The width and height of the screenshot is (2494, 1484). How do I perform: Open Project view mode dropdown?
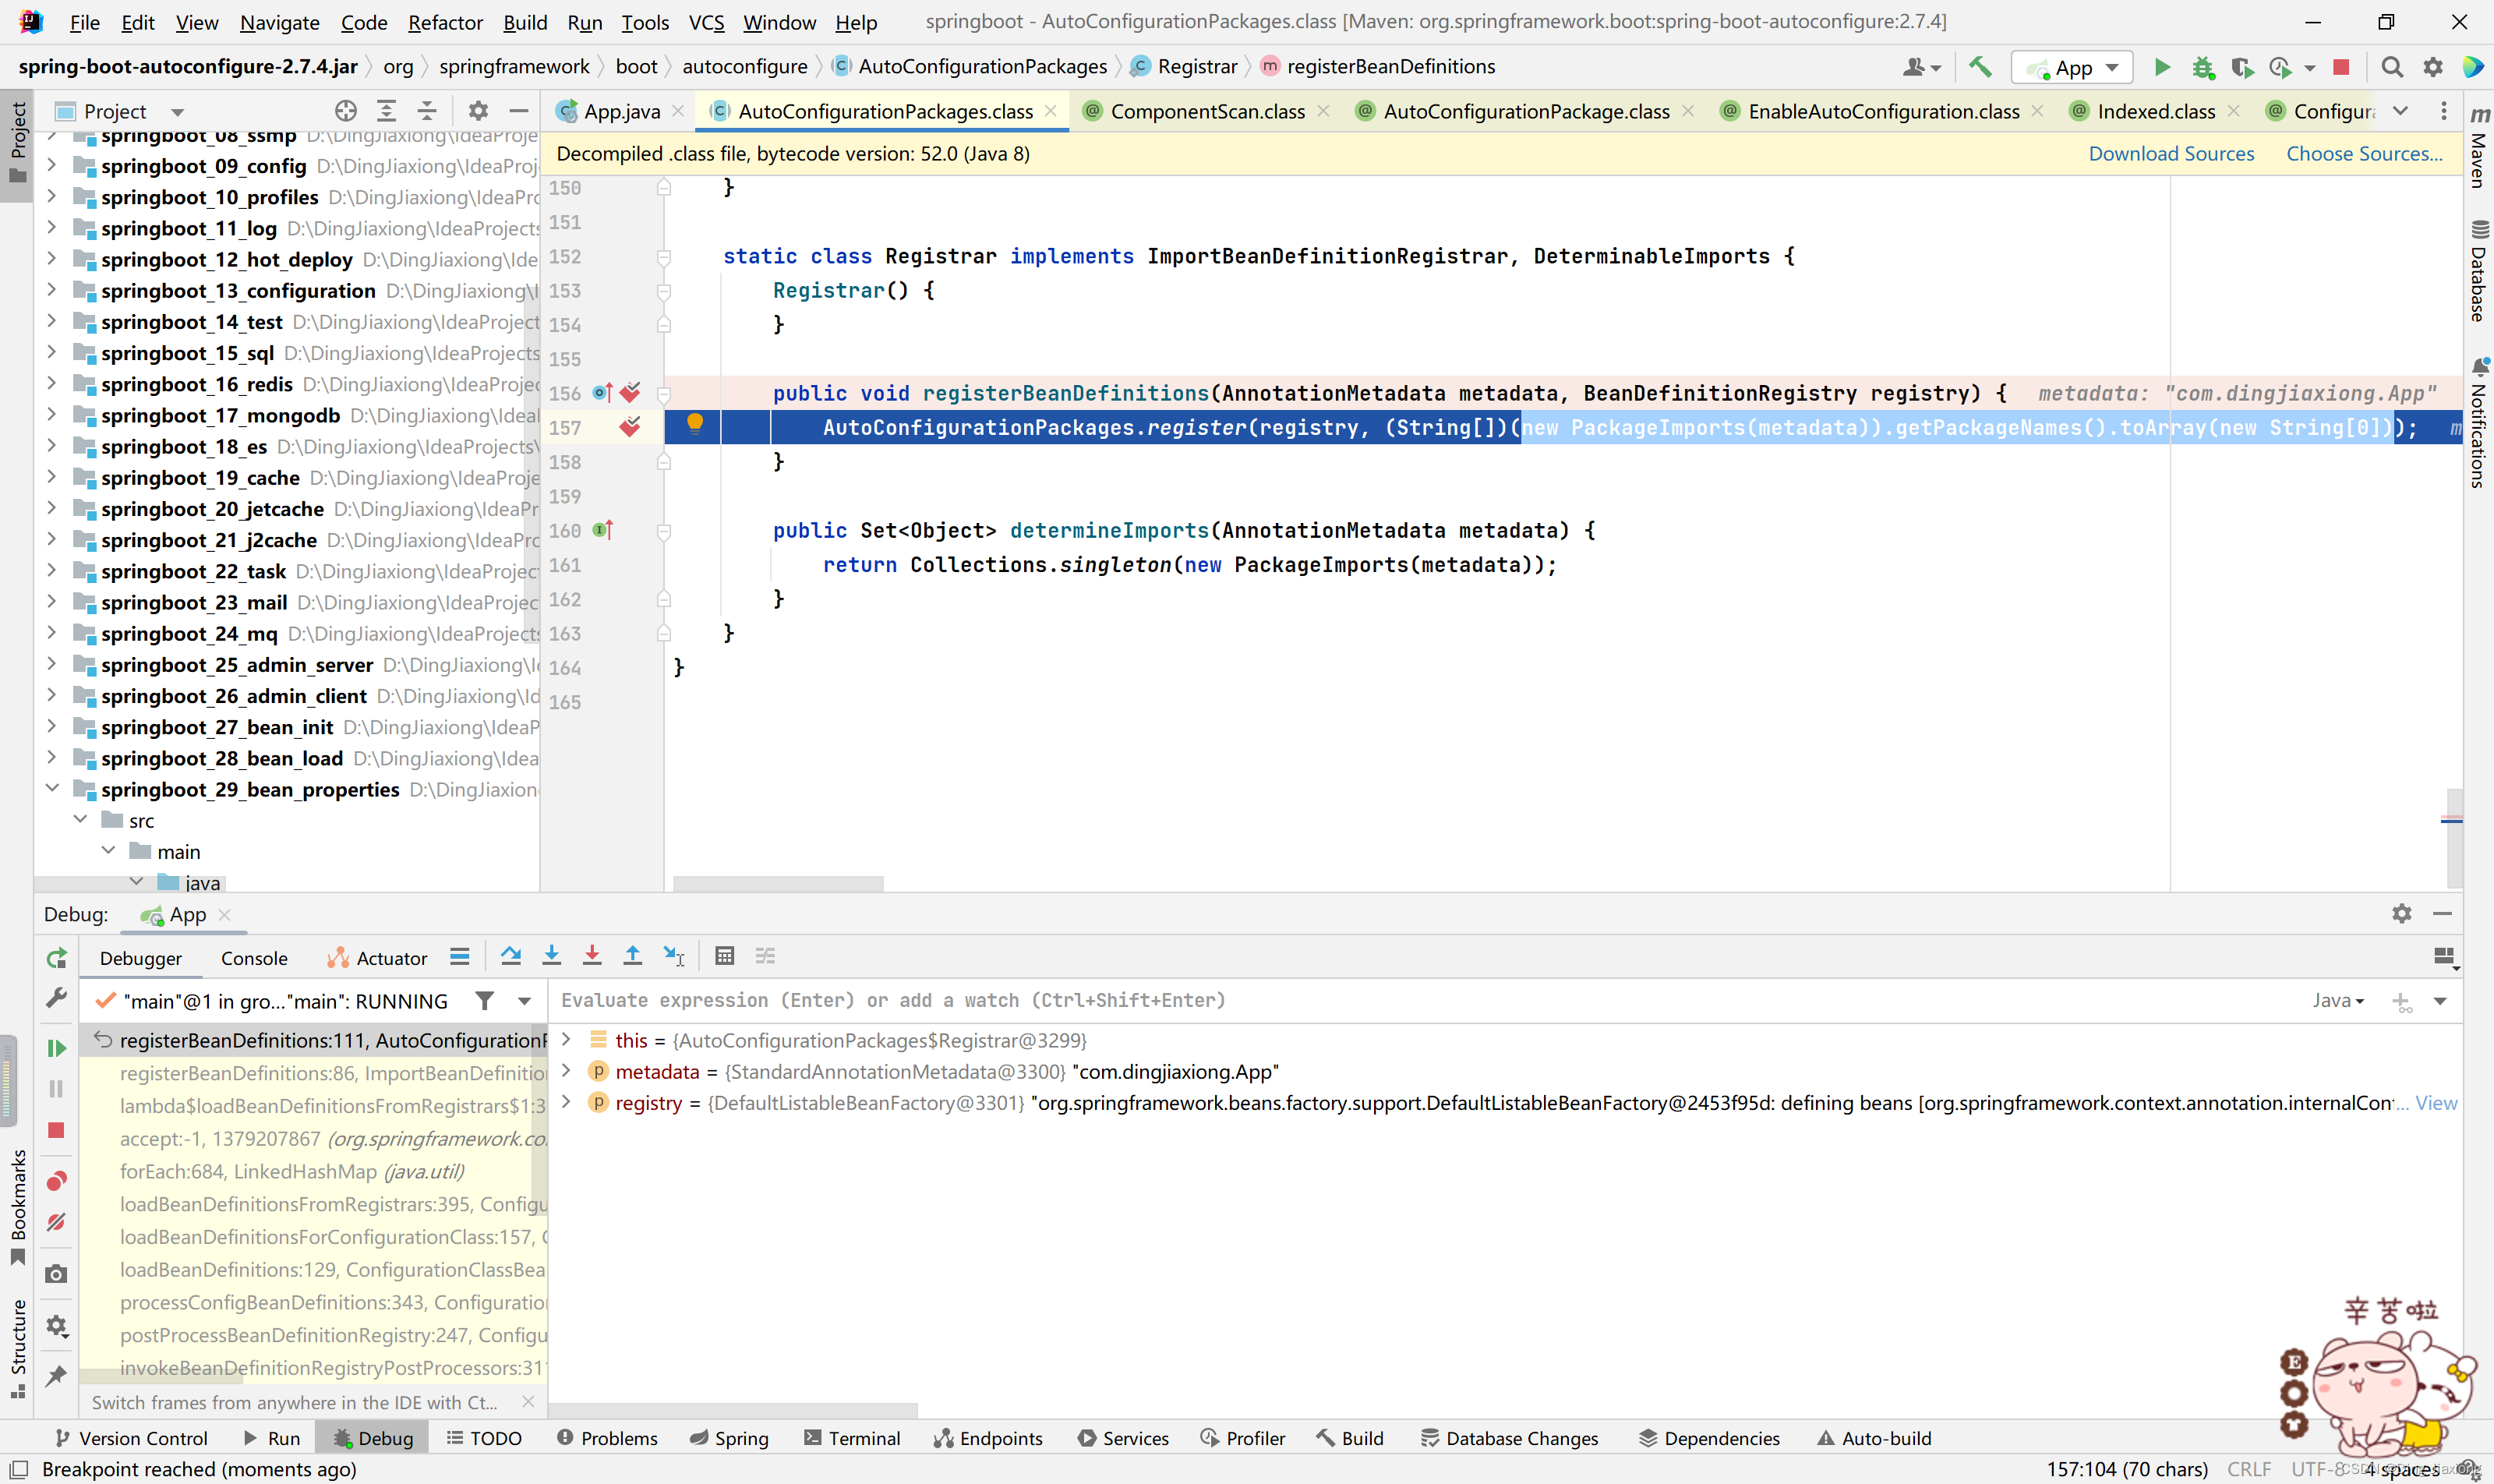coord(178,111)
